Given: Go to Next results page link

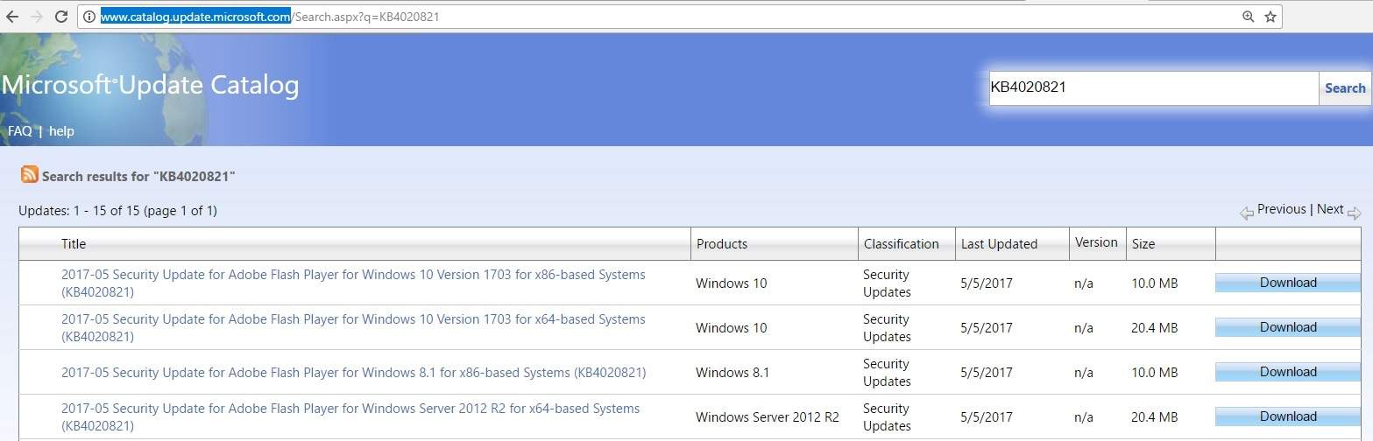Looking at the screenshot, I should coord(1329,209).
